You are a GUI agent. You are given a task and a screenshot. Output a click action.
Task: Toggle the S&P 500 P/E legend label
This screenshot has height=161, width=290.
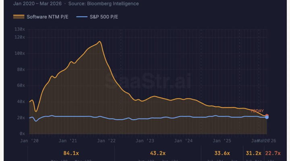coord(104,17)
